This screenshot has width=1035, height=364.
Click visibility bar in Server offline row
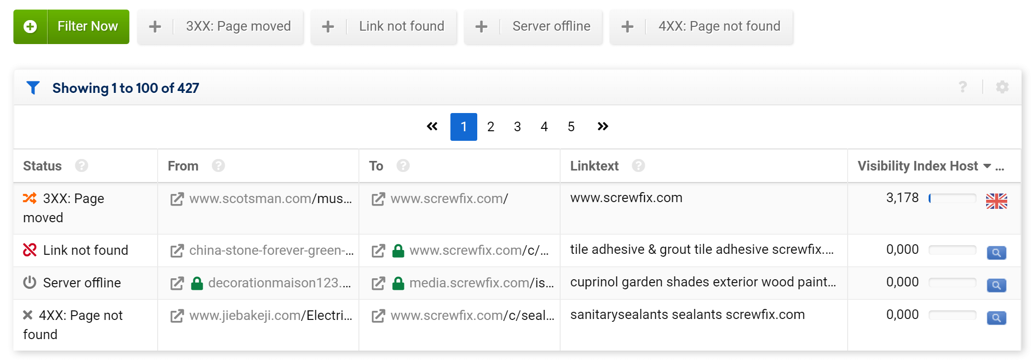pyautogui.click(x=952, y=283)
